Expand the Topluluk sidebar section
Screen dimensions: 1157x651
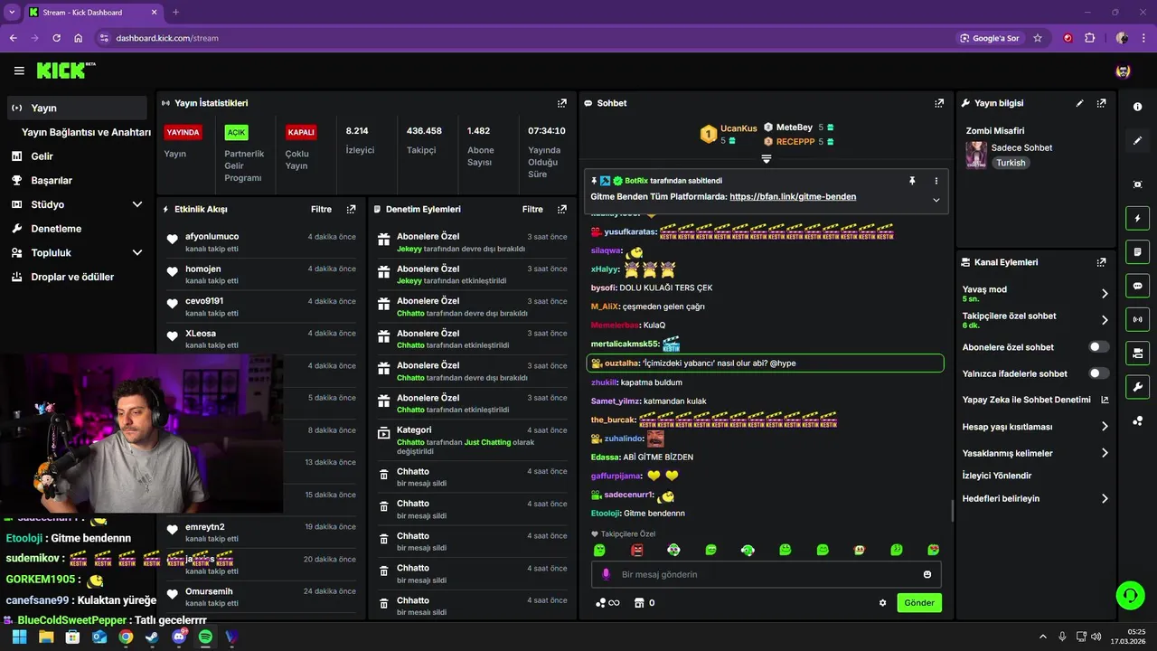tap(137, 253)
